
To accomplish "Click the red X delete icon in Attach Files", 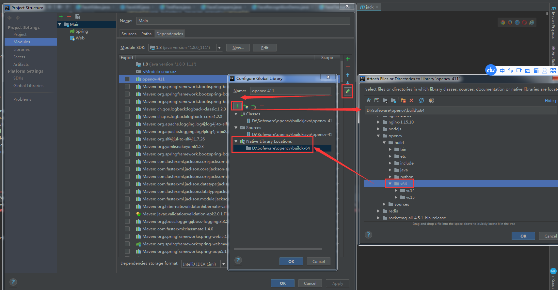I will pyautogui.click(x=411, y=100).
